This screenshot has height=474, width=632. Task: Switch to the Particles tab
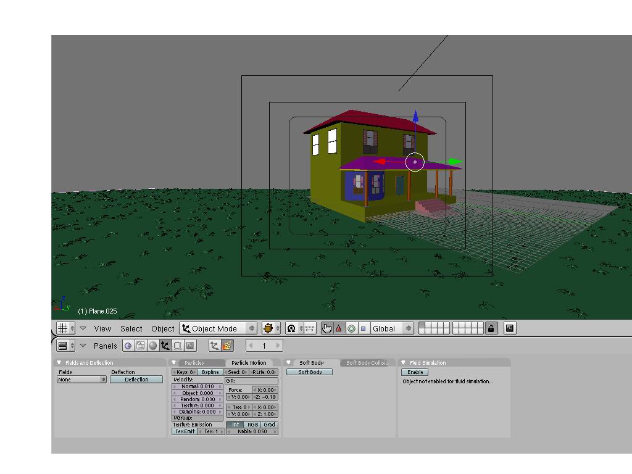tap(194, 363)
